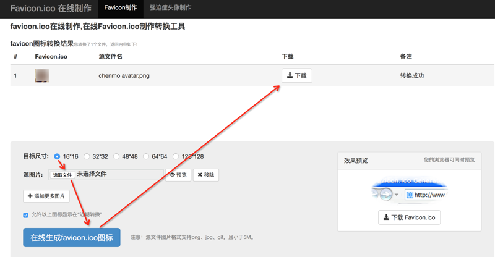Screen dimensions: 495x257
Task: Click the favicon图标转换结果 heading
Action: click(x=42, y=43)
